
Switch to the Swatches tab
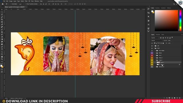click(x=157, y=8)
